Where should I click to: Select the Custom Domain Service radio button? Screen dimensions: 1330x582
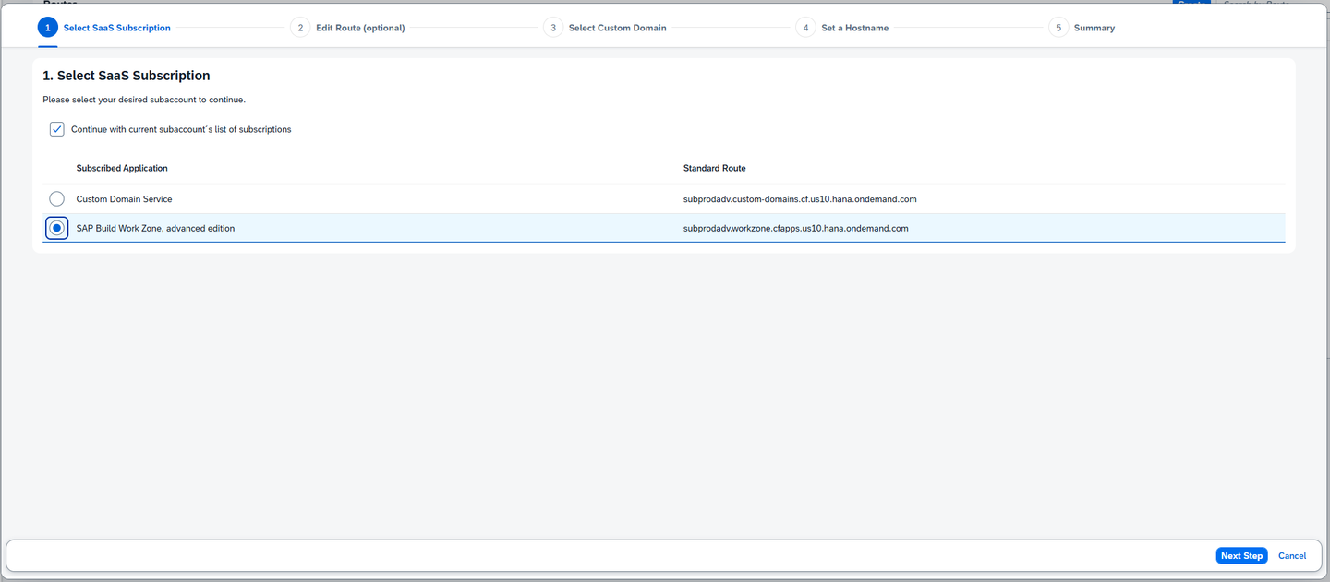[57, 199]
